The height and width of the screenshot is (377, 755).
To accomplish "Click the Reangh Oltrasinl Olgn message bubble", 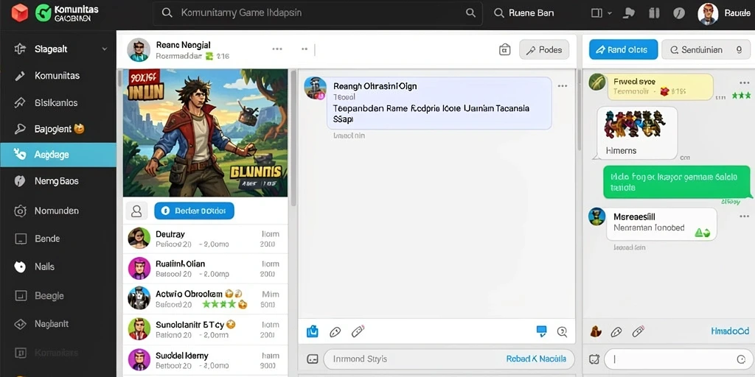I will coord(439,103).
